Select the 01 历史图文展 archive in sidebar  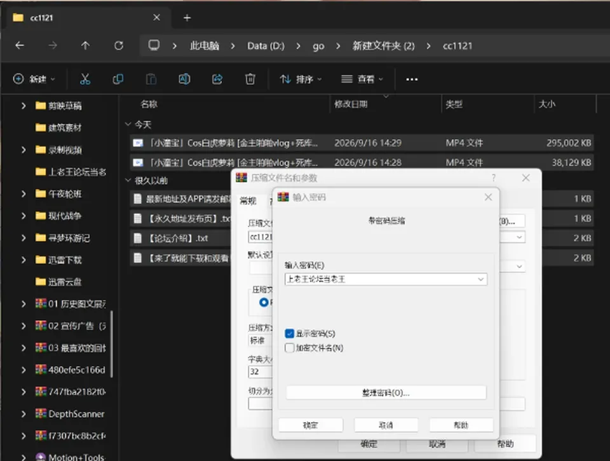pyautogui.click(x=71, y=304)
